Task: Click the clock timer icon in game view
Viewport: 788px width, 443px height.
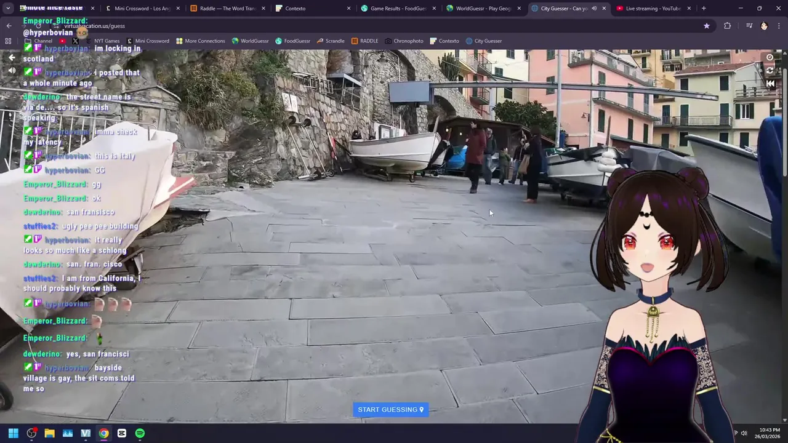Action: tap(770, 57)
